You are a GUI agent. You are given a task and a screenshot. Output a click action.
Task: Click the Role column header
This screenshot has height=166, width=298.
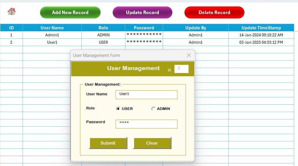pyautogui.click(x=103, y=28)
